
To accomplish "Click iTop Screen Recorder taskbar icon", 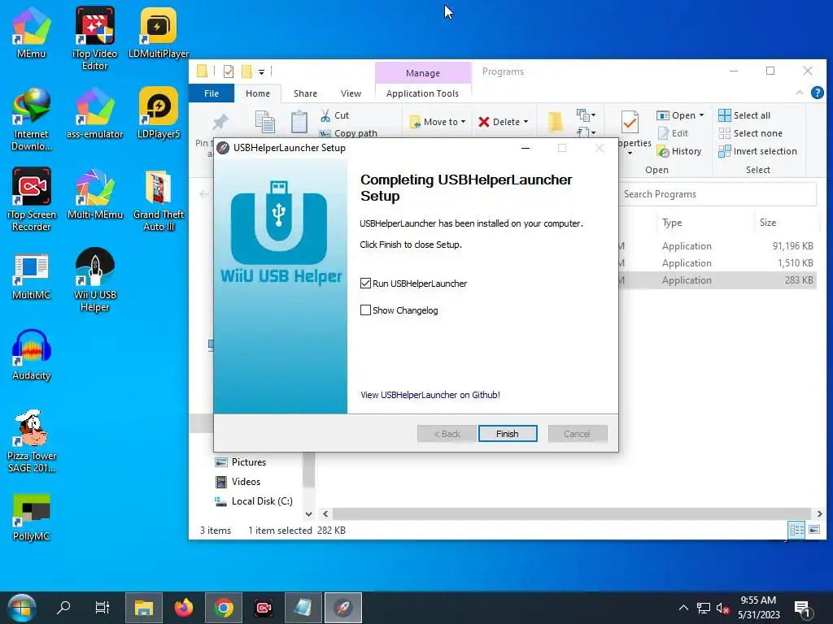I will [264, 608].
